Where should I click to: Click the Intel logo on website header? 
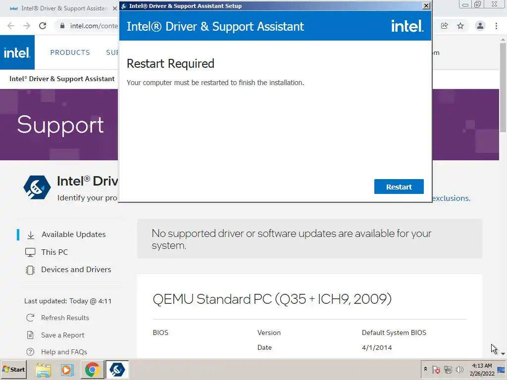(x=17, y=52)
